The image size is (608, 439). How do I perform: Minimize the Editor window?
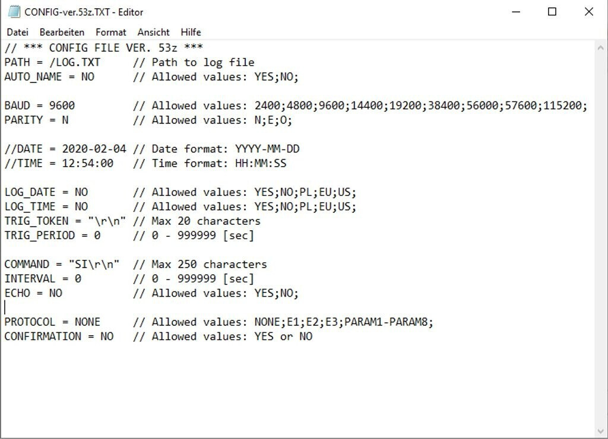coord(515,12)
